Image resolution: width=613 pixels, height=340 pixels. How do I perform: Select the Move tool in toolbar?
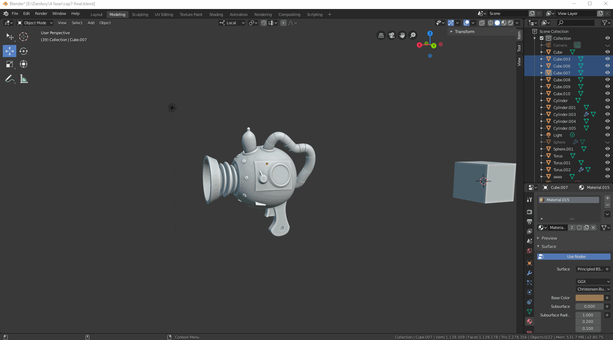click(x=10, y=51)
